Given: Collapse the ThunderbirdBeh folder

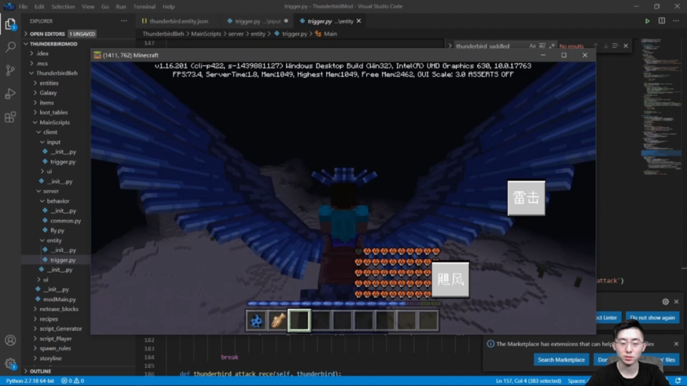Looking at the screenshot, I should (57, 73).
